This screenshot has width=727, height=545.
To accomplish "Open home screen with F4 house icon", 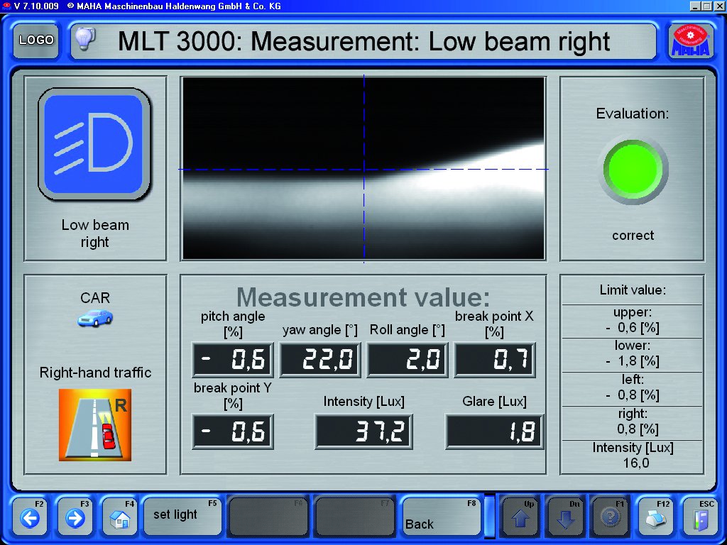I will (119, 516).
